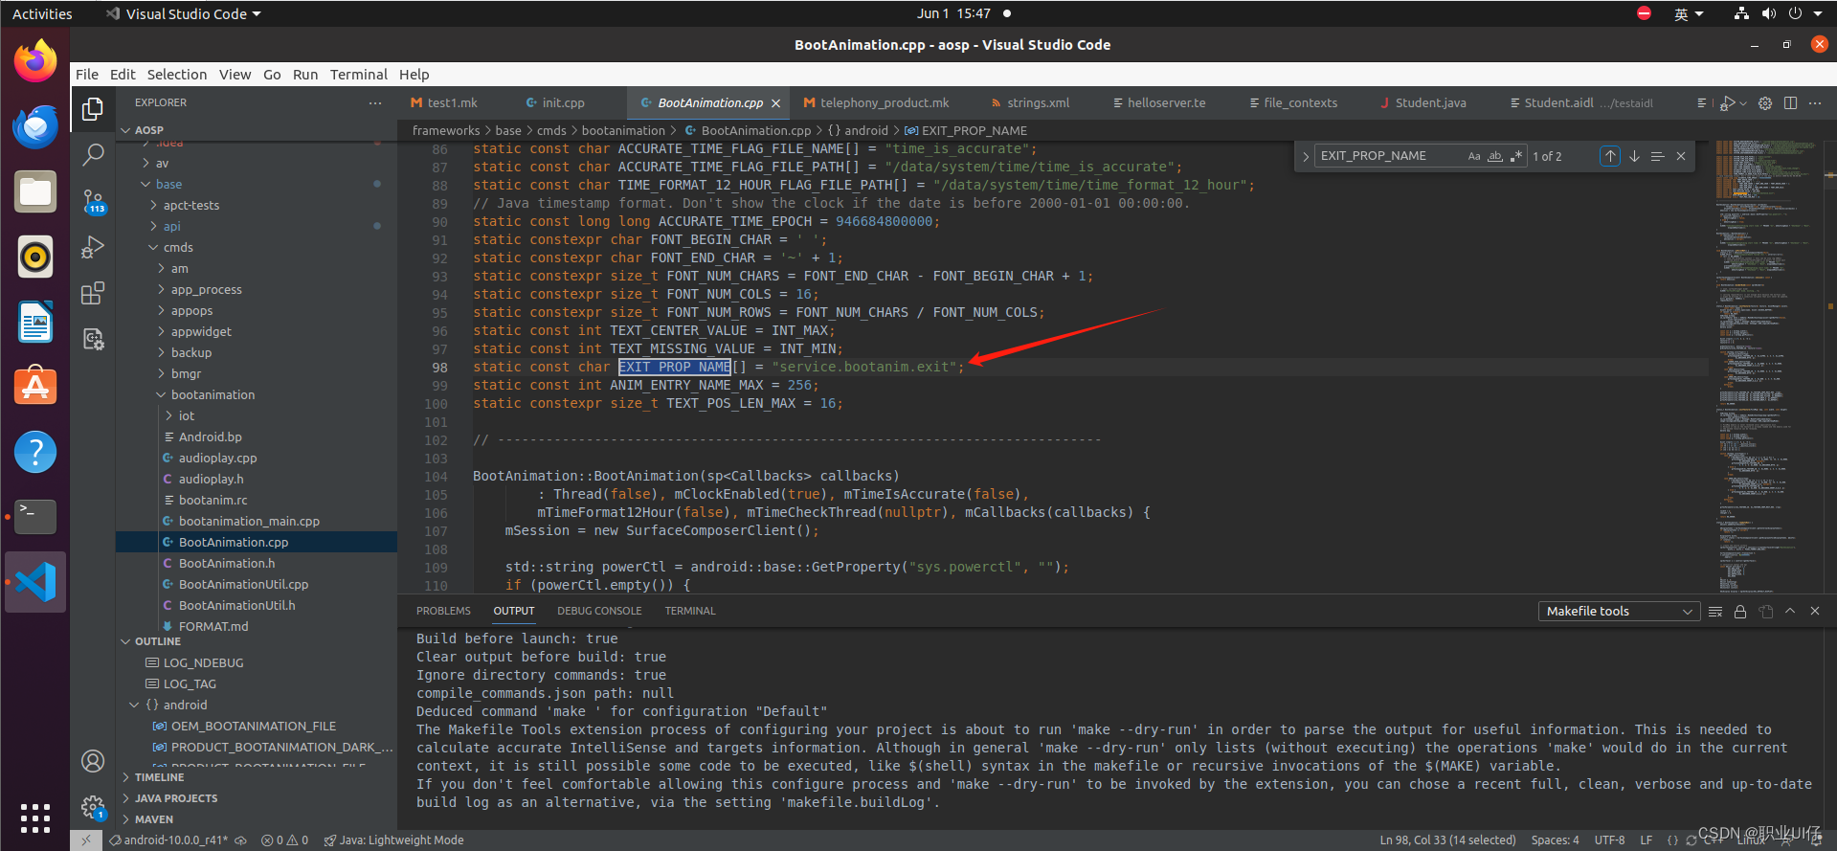Open the Accounts icon in activity bar
The width and height of the screenshot is (1837, 851).
pos(93,761)
